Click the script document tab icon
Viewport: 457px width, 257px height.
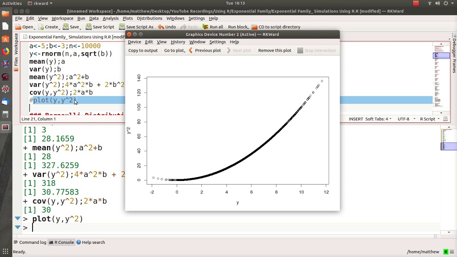tap(25, 37)
